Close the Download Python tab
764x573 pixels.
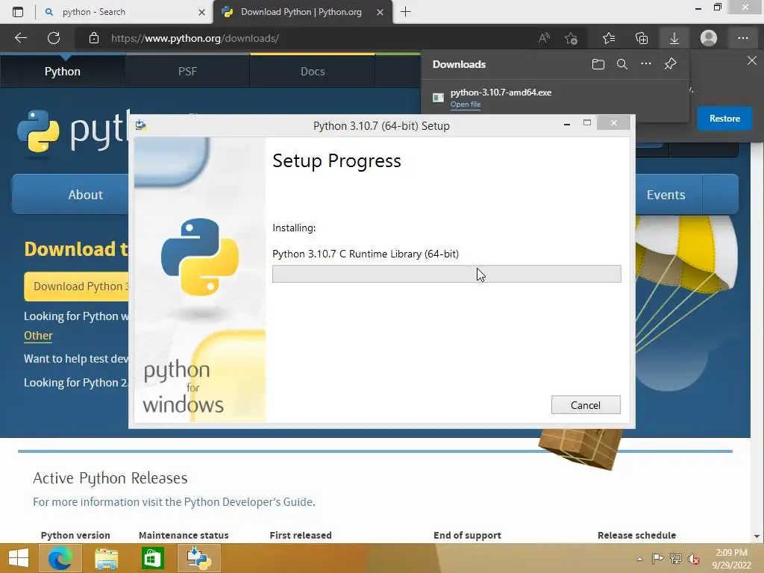[380, 12]
